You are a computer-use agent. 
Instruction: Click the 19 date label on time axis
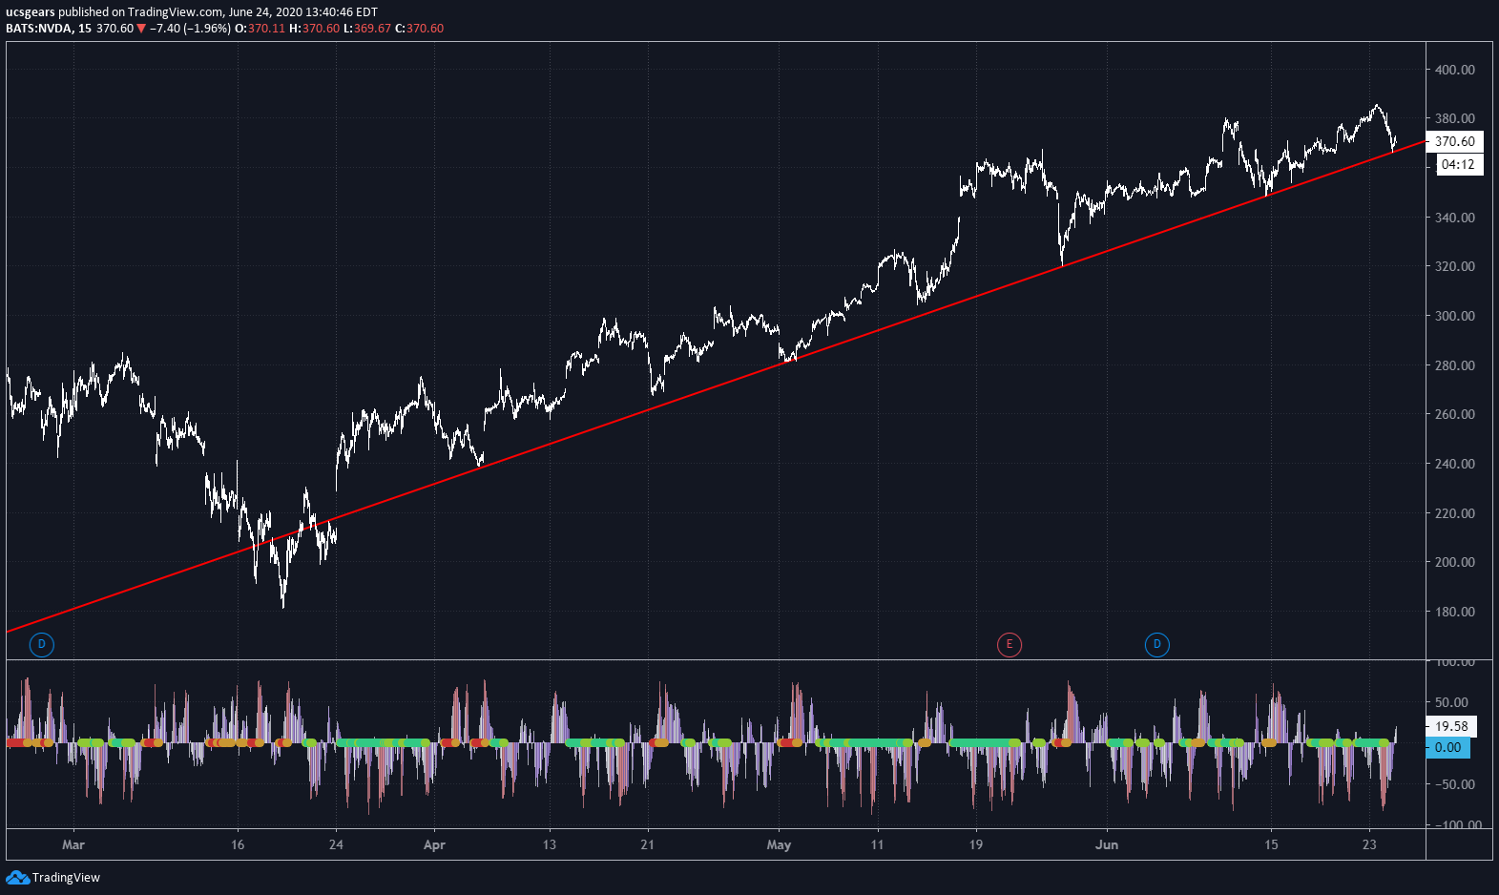975,844
